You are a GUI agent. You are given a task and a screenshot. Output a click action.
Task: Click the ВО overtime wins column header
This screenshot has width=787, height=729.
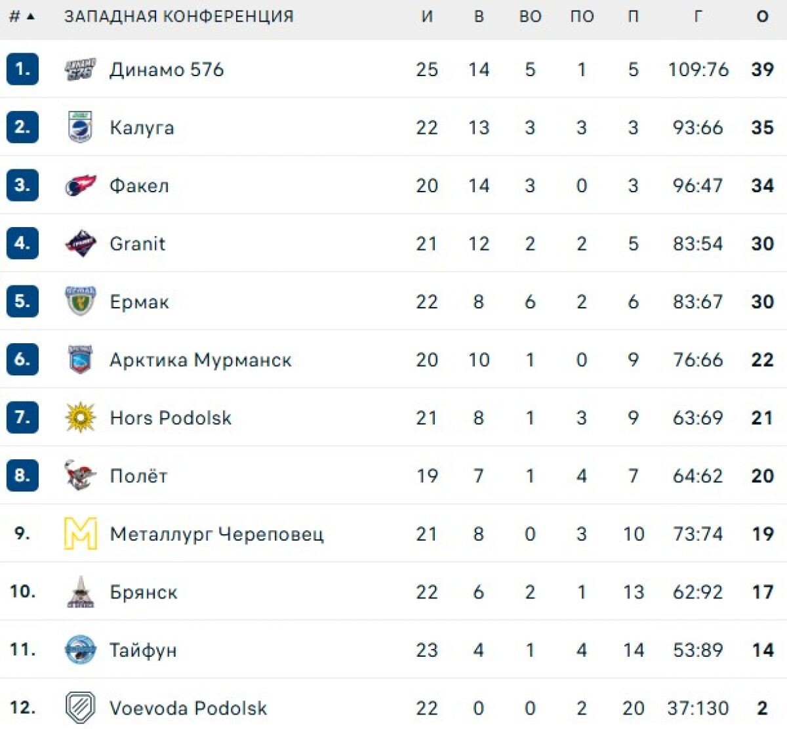[x=530, y=16]
